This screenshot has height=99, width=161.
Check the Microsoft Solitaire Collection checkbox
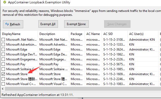pos(3,69)
